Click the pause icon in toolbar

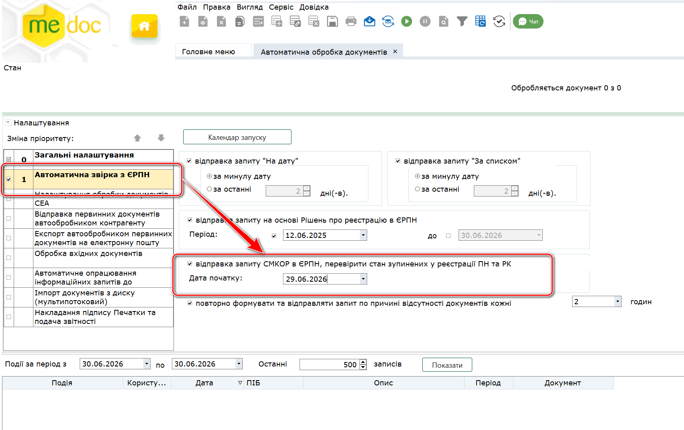[425, 21]
